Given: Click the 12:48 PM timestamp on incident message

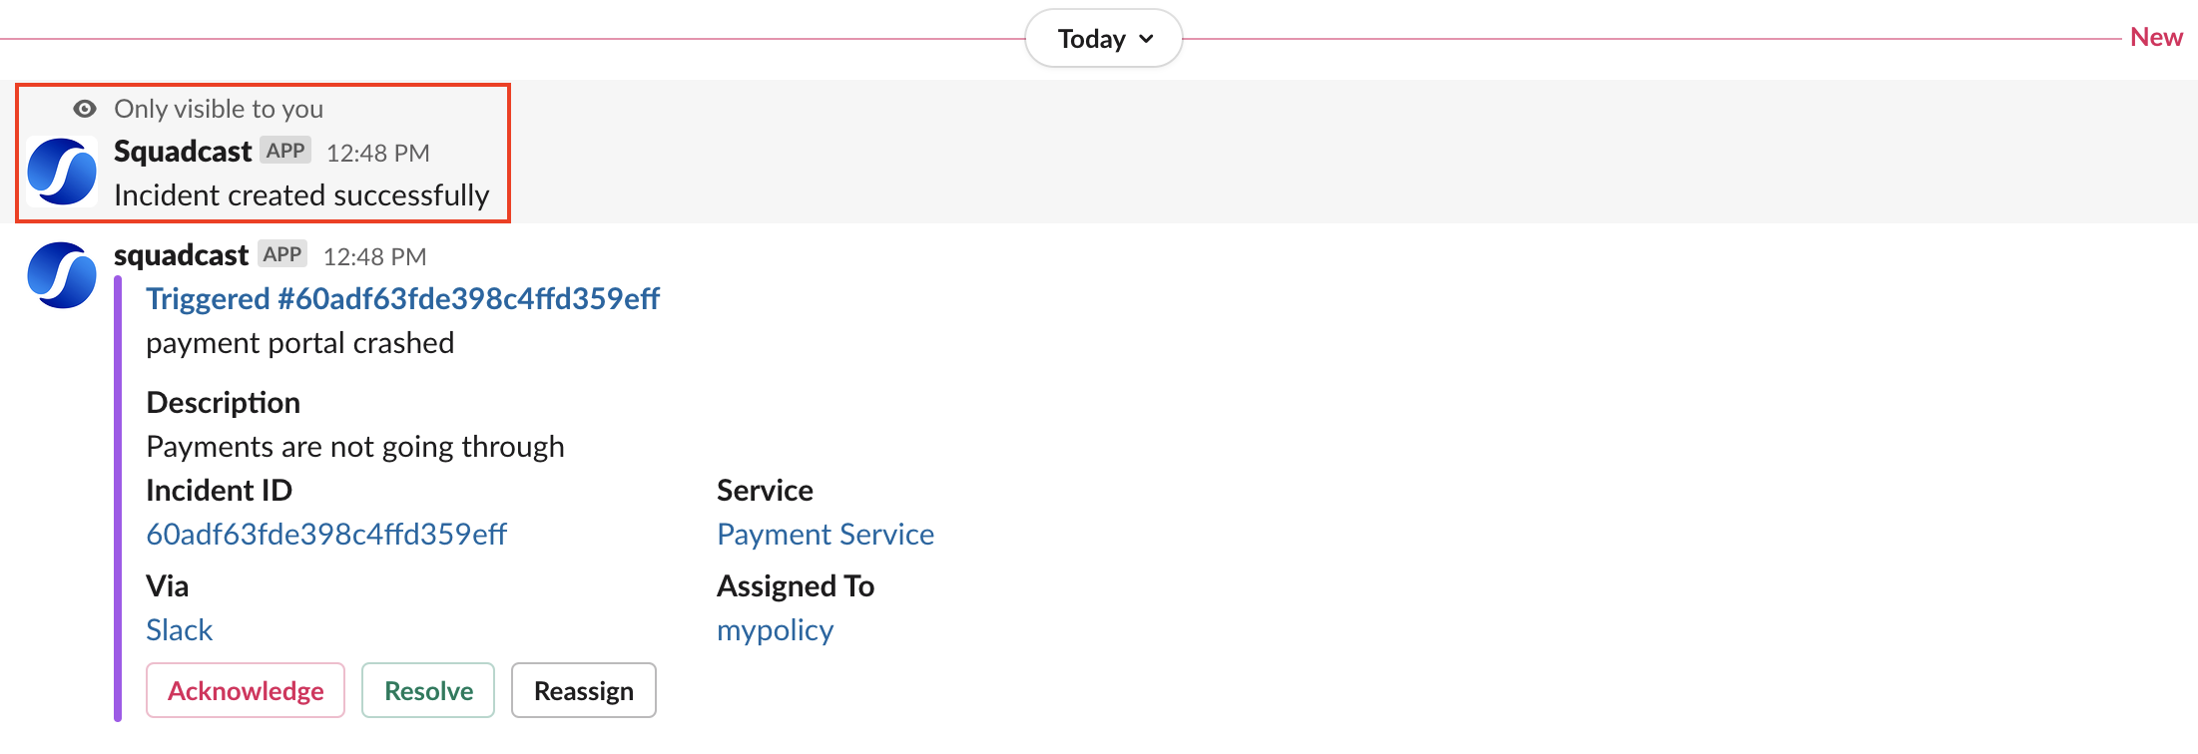Looking at the screenshot, I should (375, 256).
